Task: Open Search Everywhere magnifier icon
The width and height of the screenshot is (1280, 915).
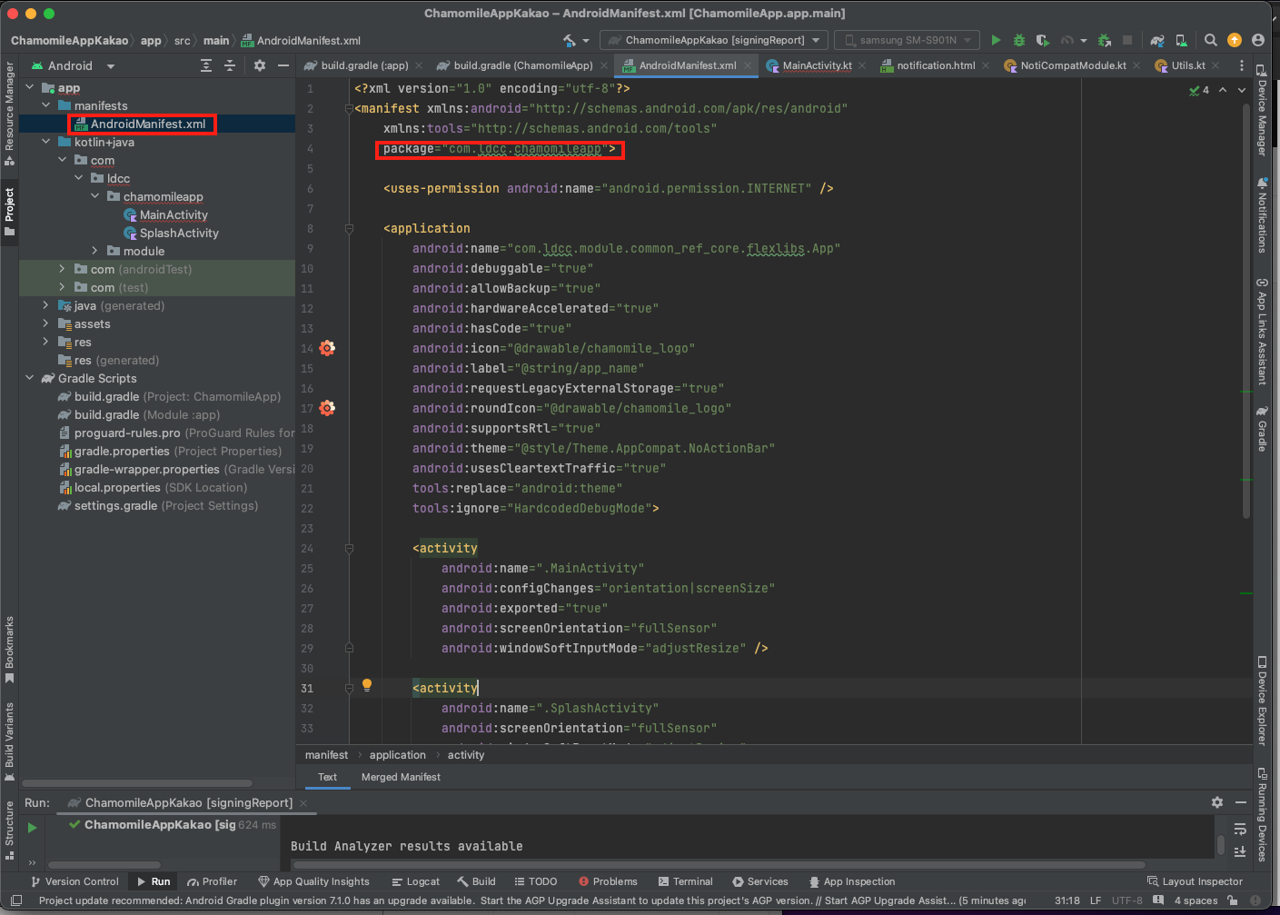Action: pyautogui.click(x=1210, y=40)
